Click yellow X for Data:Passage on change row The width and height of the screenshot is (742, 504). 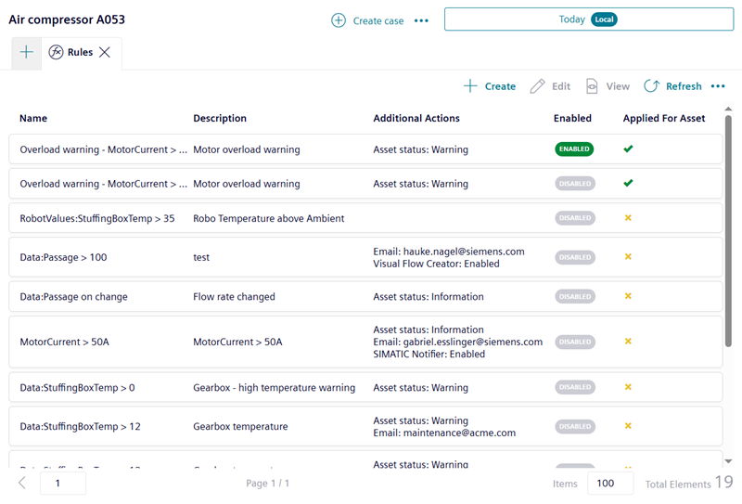[x=628, y=296]
